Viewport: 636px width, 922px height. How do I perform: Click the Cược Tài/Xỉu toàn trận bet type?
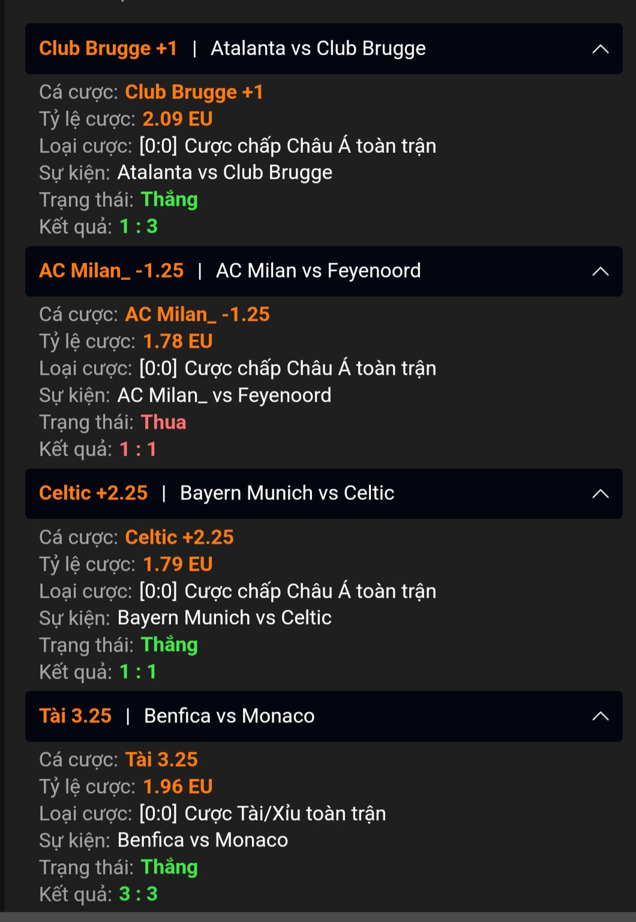click(x=285, y=813)
